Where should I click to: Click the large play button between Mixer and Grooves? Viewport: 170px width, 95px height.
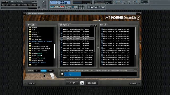click(x=82, y=83)
